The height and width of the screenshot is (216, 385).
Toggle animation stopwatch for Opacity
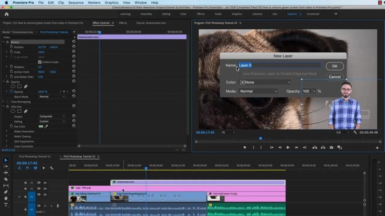[x=12, y=92]
